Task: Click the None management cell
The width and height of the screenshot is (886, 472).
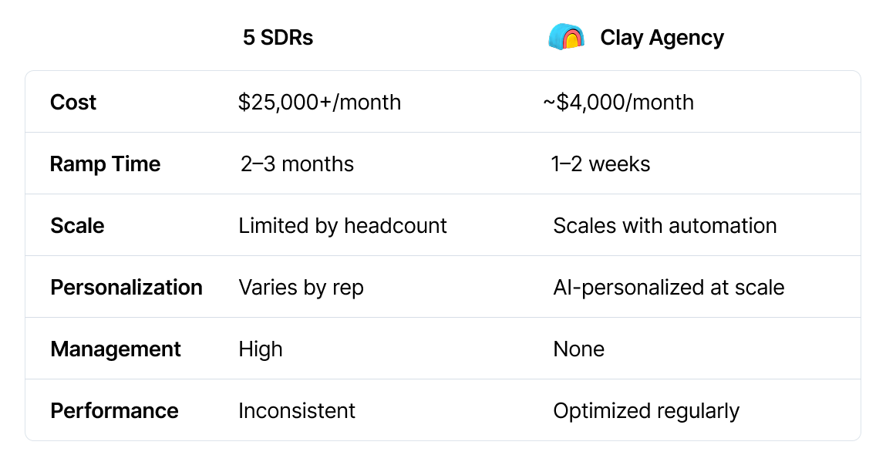Action: tap(578, 349)
